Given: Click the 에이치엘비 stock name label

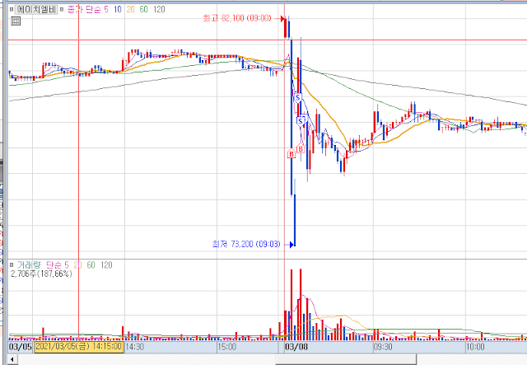Looking at the screenshot, I should (36, 9).
